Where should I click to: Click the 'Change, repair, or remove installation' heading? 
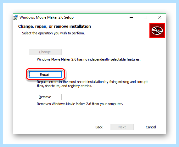click(54, 26)
